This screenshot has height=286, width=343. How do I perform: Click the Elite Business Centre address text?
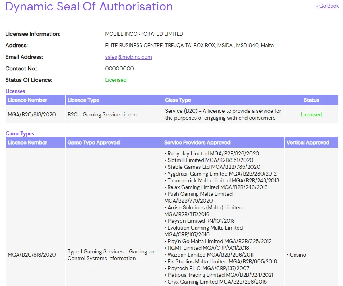click(x=189, y=45)
